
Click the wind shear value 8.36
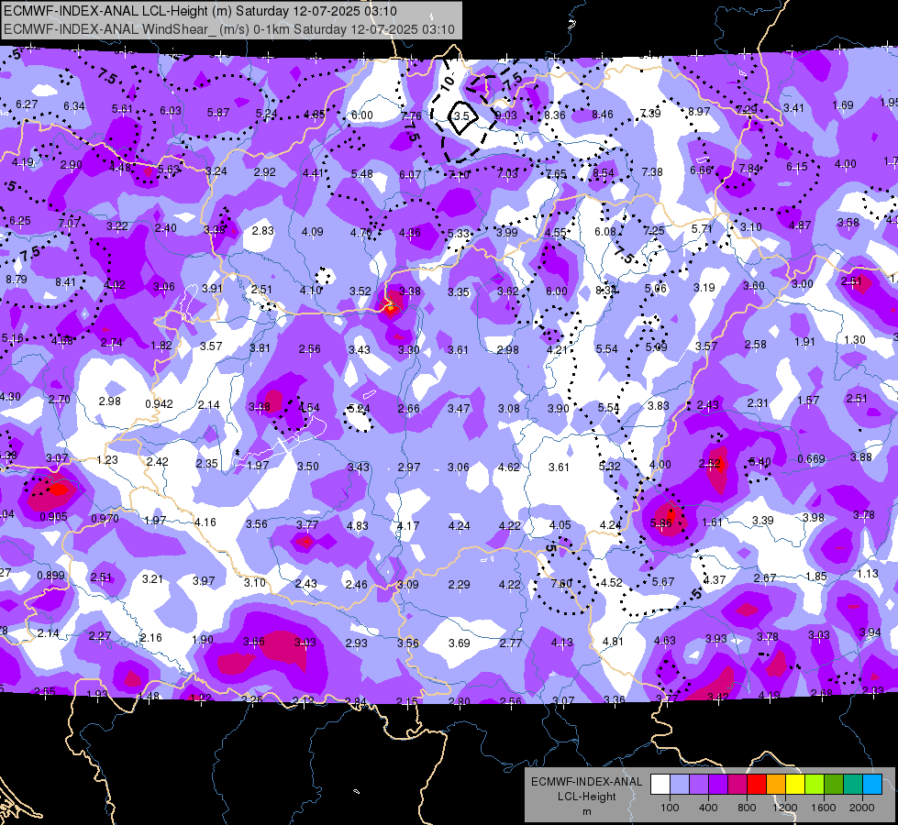coord(555,115)
